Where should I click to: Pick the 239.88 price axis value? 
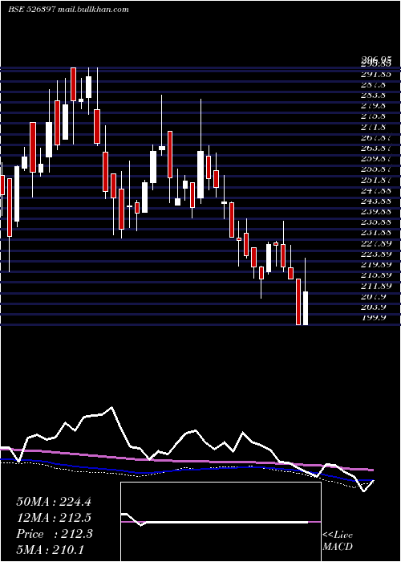pos(375,212)
